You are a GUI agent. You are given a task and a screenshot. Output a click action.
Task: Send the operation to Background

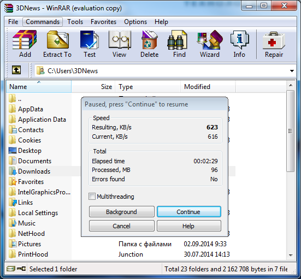pyautogui.click(x=122, y=212)
